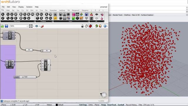188x106 pixels.
Task: Select the BBox component on canvas
Action: [10, 63]
